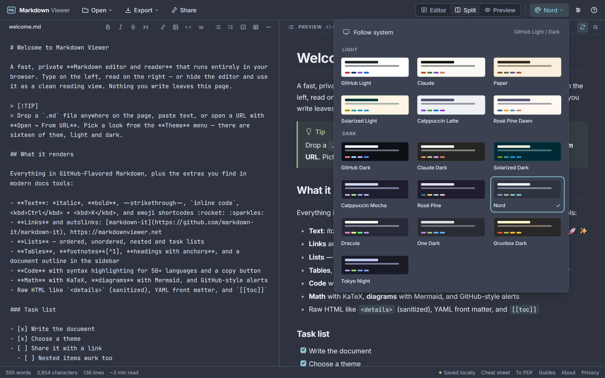Screen dimensions: 605x378
Task: Insert a link using chain icon
Action: click(163, 27)
